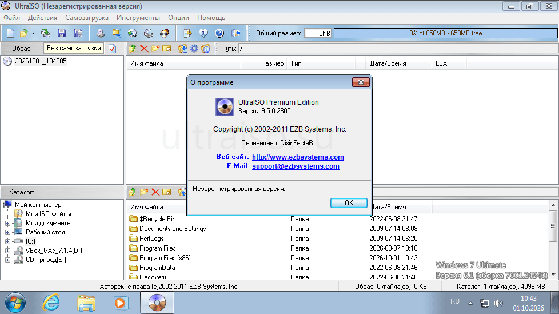559x314 pixels.
Task: Burn CD/DVD image with the flaming disc icon
Action: (165, 33)
